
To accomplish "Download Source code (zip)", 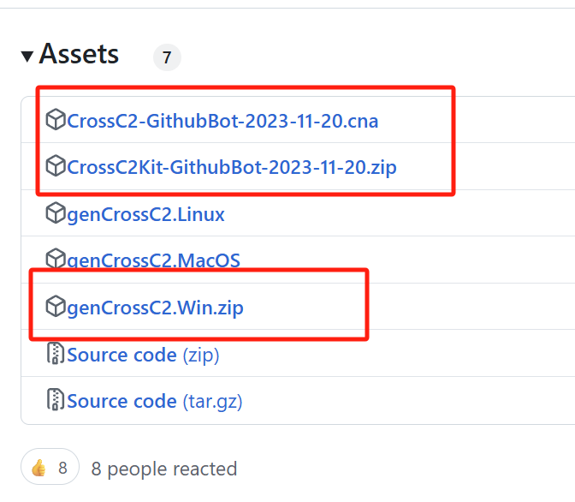I will [143, 356].
